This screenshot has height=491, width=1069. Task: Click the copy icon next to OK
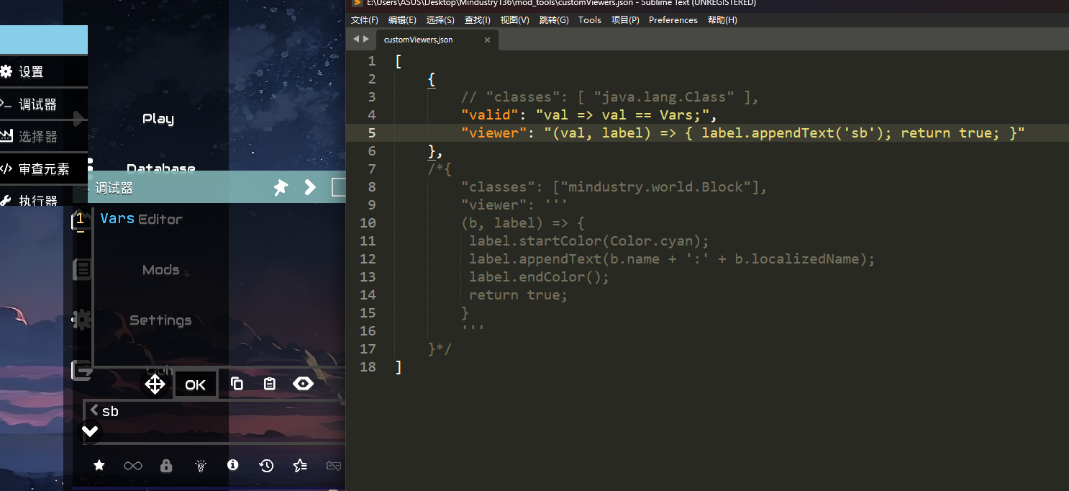(x=237, y=384)
